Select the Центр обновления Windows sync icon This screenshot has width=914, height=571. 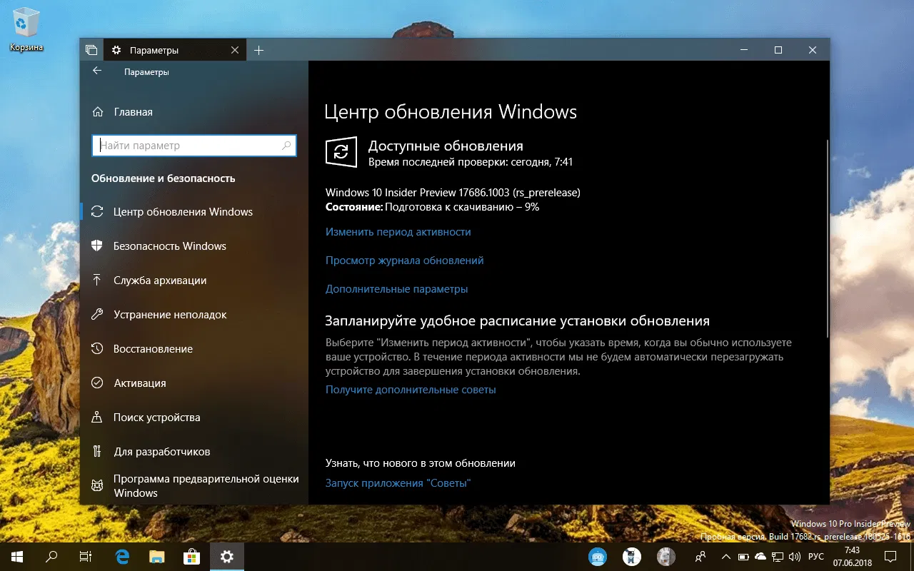click(x=99, y=211)
